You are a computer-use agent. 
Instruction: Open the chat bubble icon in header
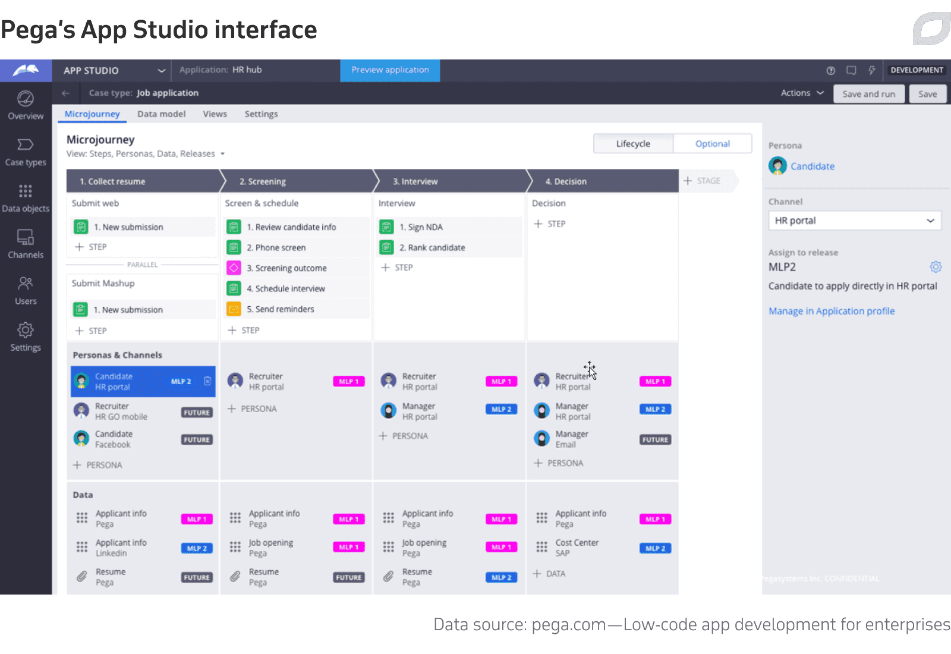(851, 70)
